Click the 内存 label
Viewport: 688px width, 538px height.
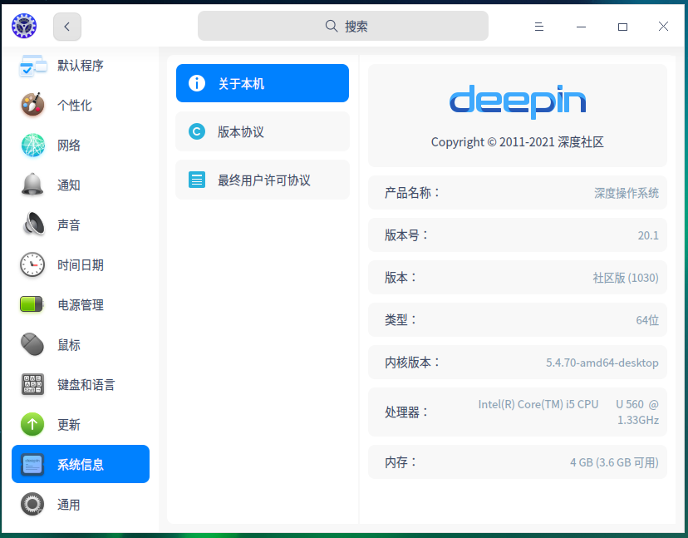[x=401, y=462]
